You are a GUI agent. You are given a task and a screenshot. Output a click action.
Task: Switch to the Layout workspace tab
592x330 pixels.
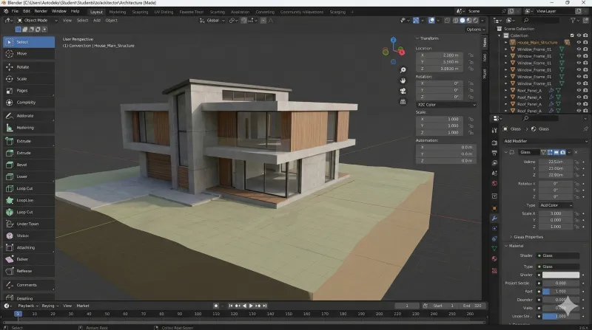96,12
